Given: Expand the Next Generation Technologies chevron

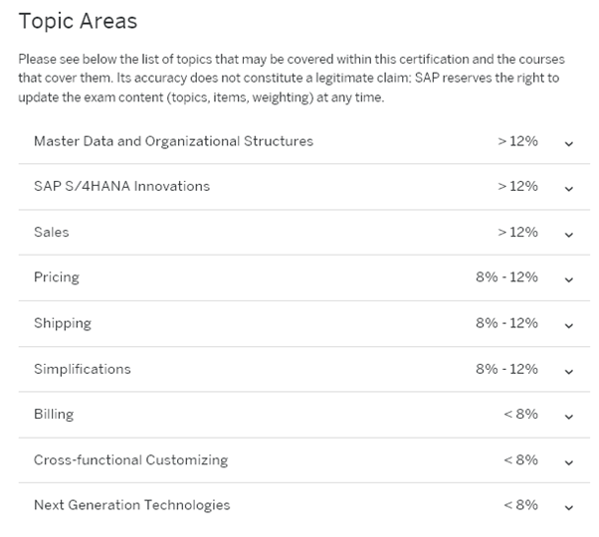Looking at the screenshot, I should [x=569, y=507].
